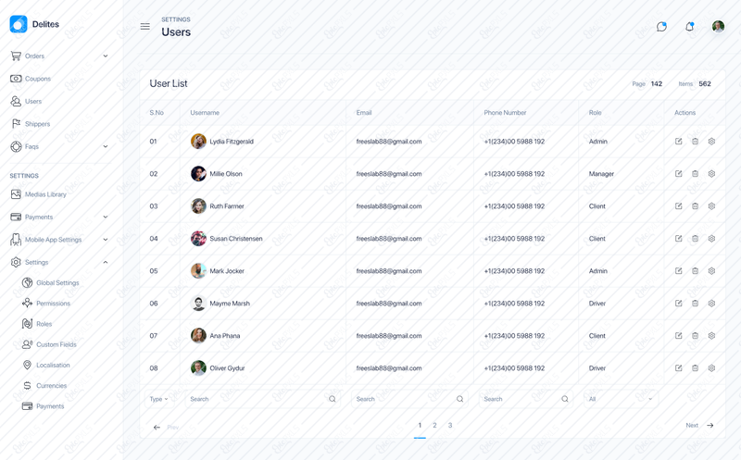Select page 2 in pagination
Viewport: 741px width, 460px height.
pos(434,425)
